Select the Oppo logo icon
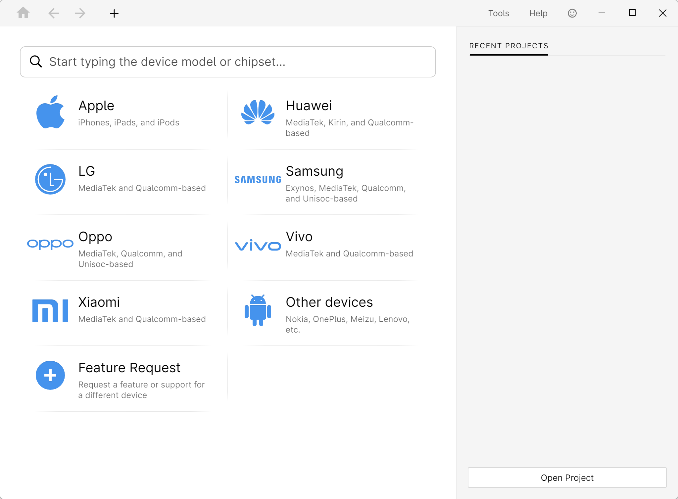Viewport: 678px width, 499px height. [50, 244]
